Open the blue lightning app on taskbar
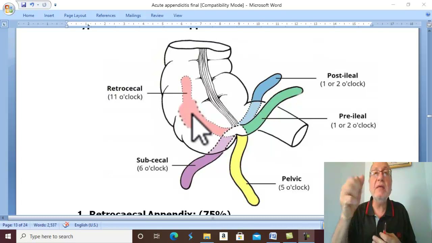This screenshot has width=432, height=243. coord(190,236)
